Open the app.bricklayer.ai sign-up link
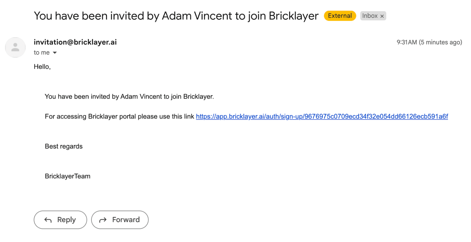 [x=322, y=117]
